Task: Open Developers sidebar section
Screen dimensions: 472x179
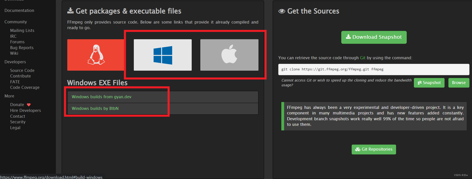Action: coord(15,62)
